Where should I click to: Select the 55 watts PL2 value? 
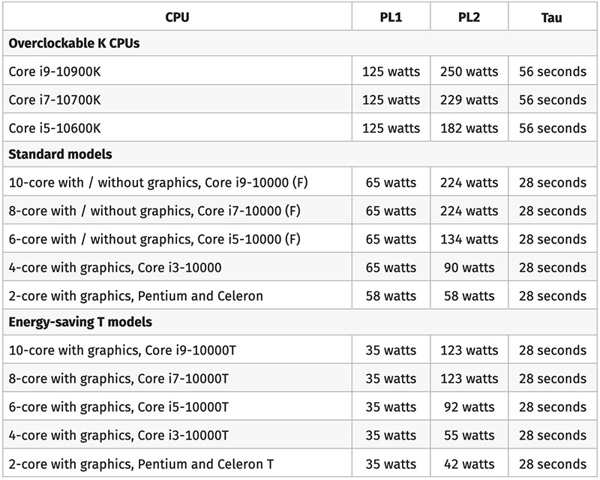click(x=469, y=435)
